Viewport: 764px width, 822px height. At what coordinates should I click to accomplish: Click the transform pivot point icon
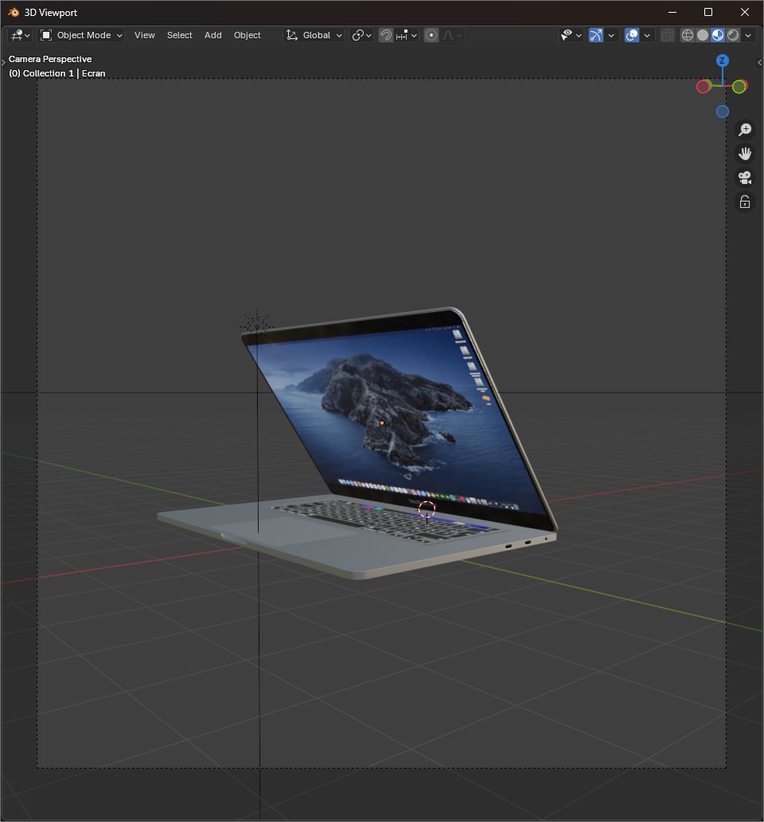(360, 35)
